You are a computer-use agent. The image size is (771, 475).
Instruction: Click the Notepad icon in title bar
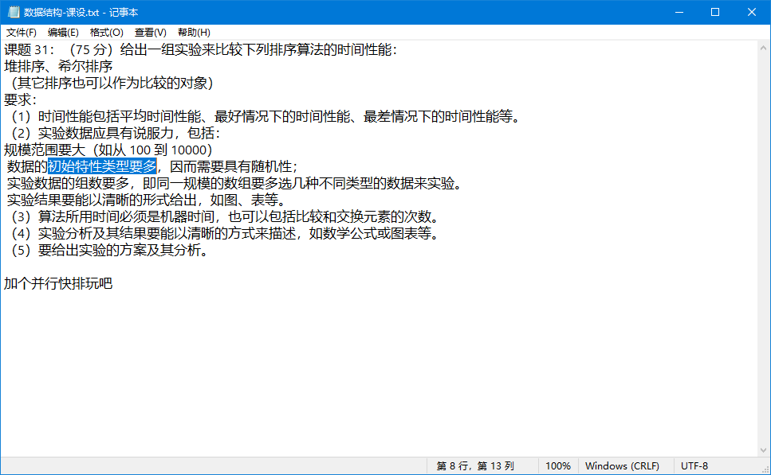[x=14, y=12]
